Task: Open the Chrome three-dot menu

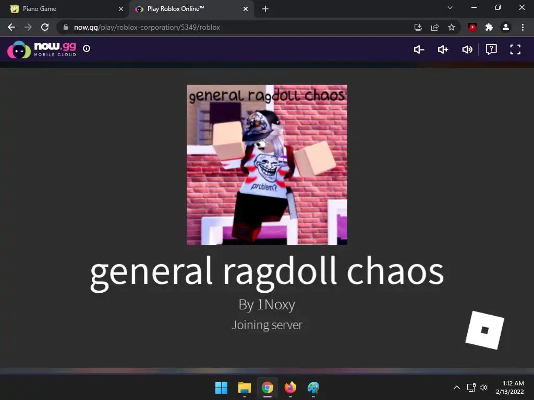Action: (x=523, y=27)
